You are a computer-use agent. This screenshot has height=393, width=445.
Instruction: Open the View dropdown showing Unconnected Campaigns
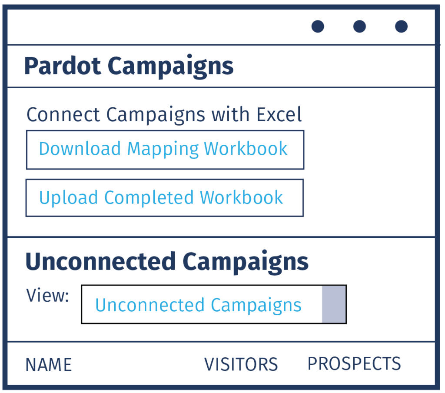tap(202, 304)
